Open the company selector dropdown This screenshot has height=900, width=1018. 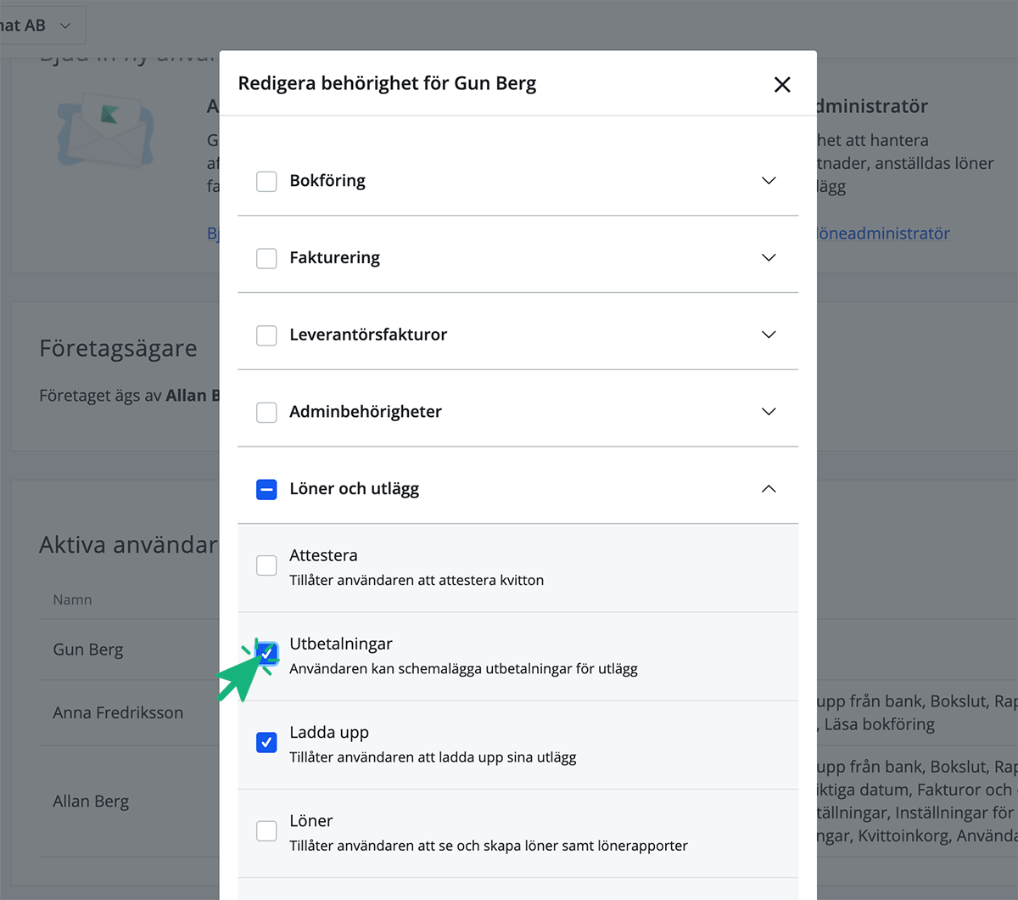pyautogui.click(x=38, y=25)
